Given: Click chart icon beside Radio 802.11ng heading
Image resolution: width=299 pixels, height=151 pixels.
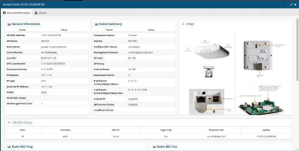Looking at the screenshot, I should tap(9, 147).
